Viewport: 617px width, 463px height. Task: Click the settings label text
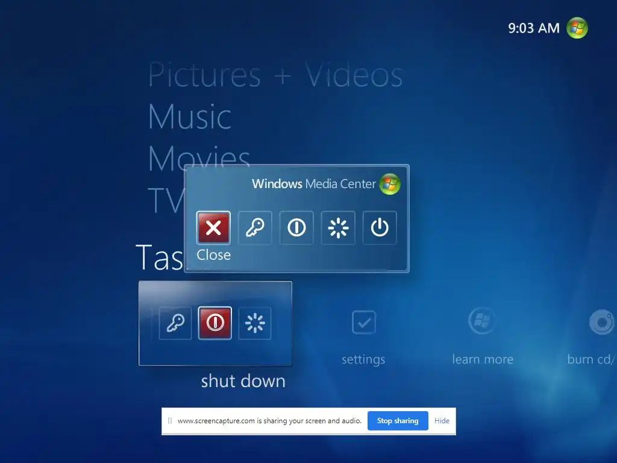pos(363,359)
